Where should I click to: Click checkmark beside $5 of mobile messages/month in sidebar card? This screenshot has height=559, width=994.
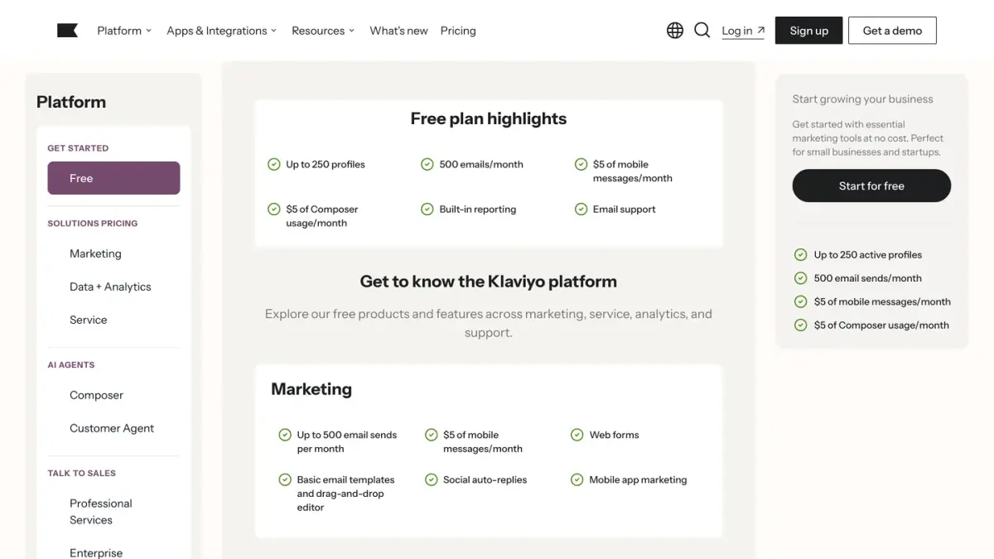point(800,301)
